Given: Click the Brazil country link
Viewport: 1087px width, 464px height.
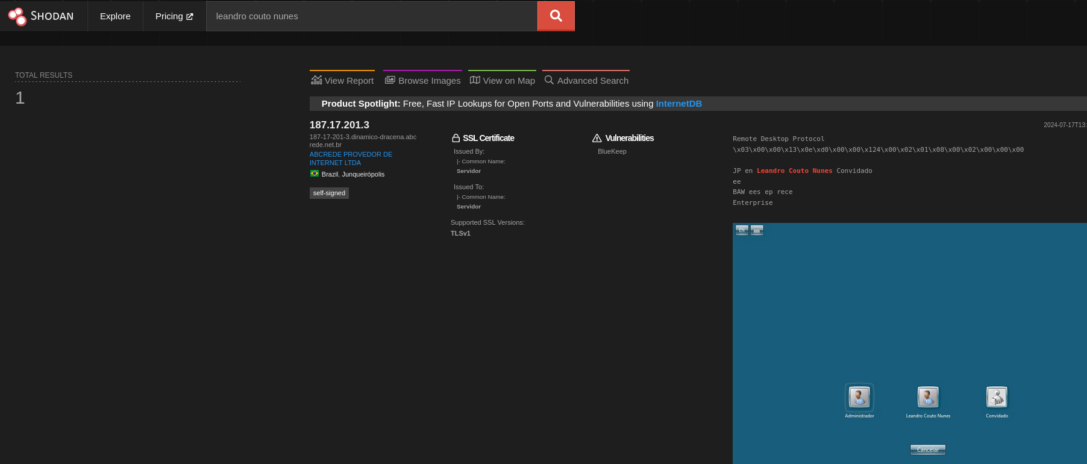Looking at the screenshot, I should tap(330, 174).
